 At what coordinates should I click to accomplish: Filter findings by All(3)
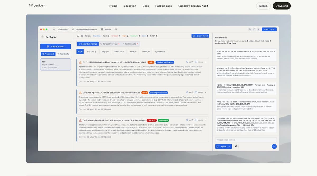click(x=80, y=52)
